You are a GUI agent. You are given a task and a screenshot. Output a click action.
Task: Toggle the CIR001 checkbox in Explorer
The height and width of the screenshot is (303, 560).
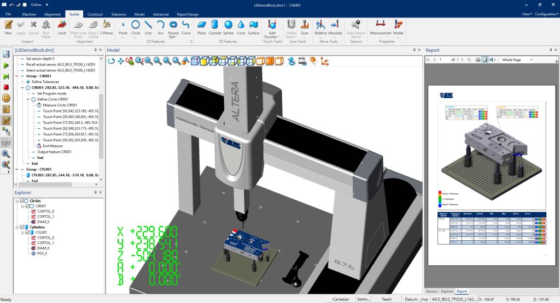coord(27,206)
